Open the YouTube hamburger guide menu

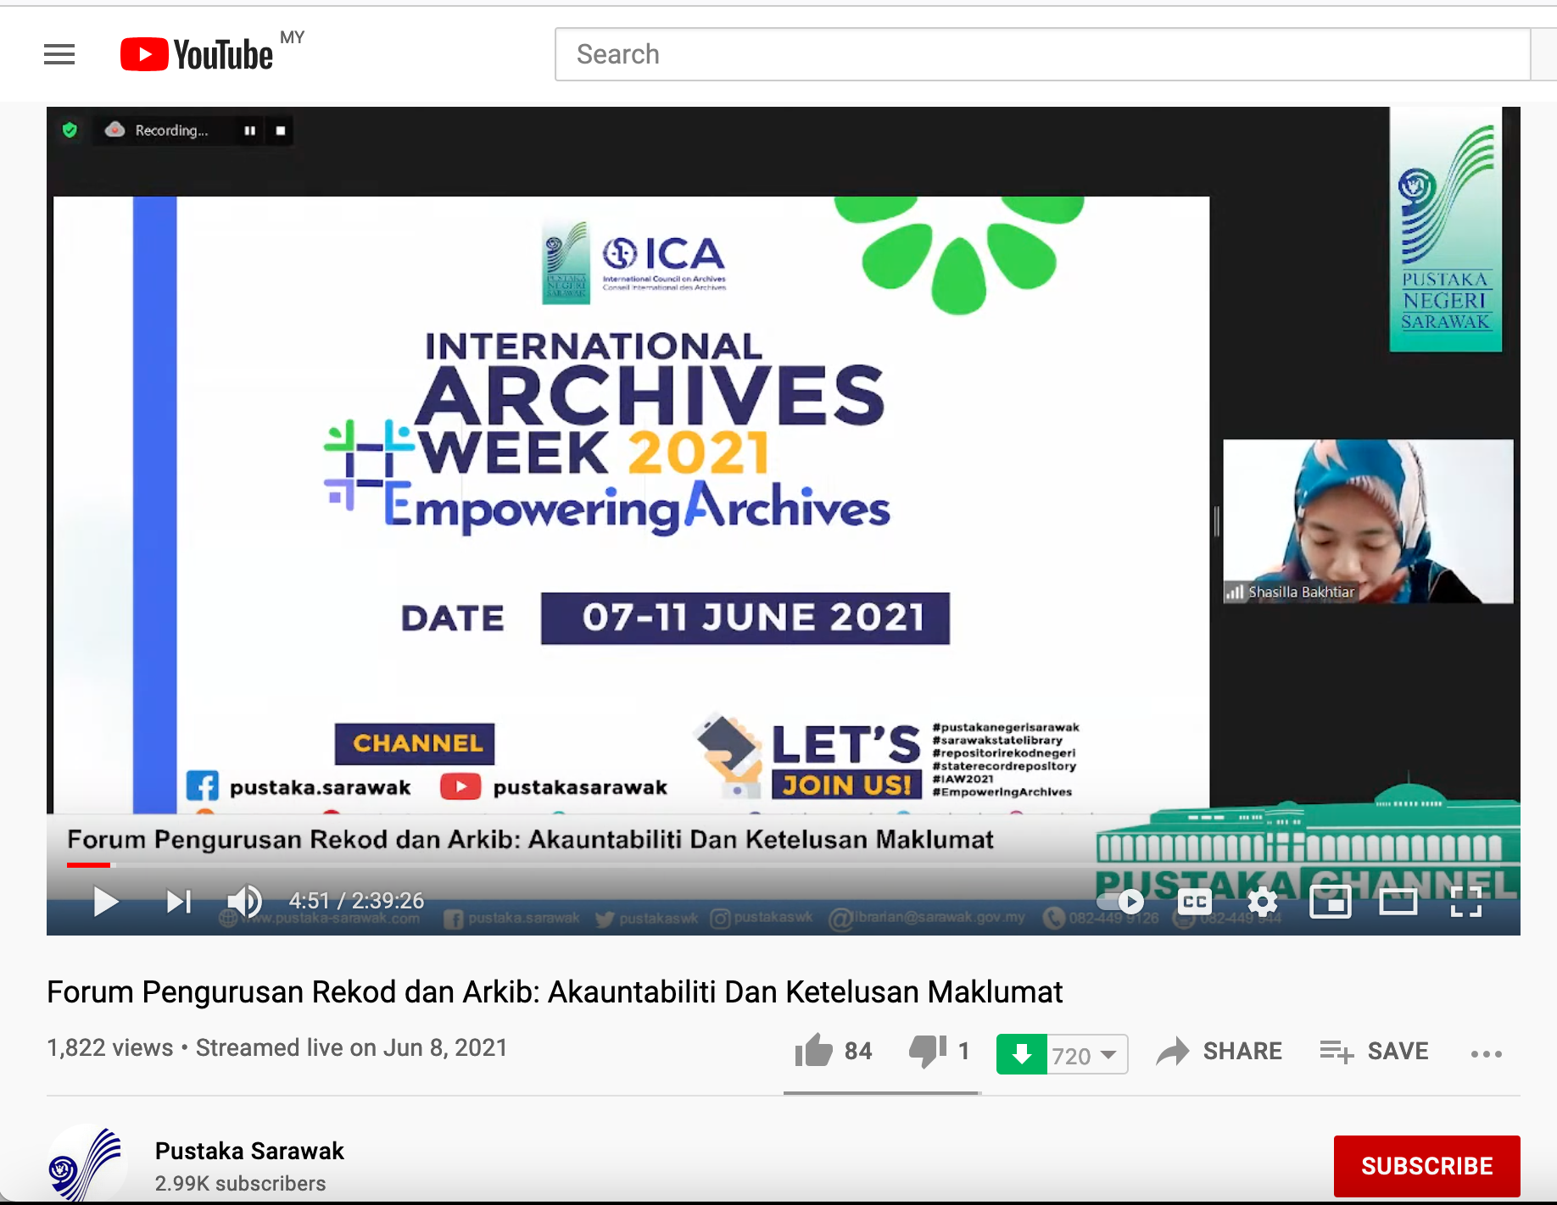click(59, 54)
